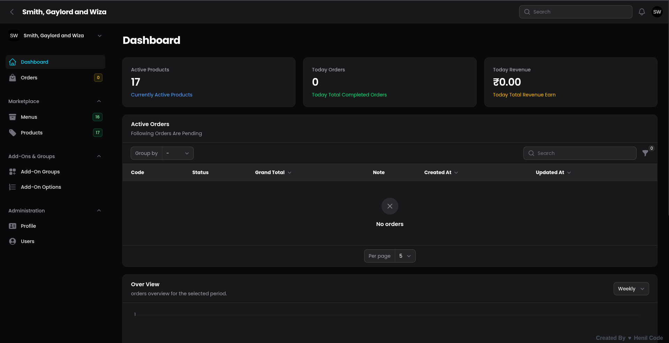This screenshot has width=669, height=343.
Task: Click Today Total Completed Orders link
Action: 349,95
